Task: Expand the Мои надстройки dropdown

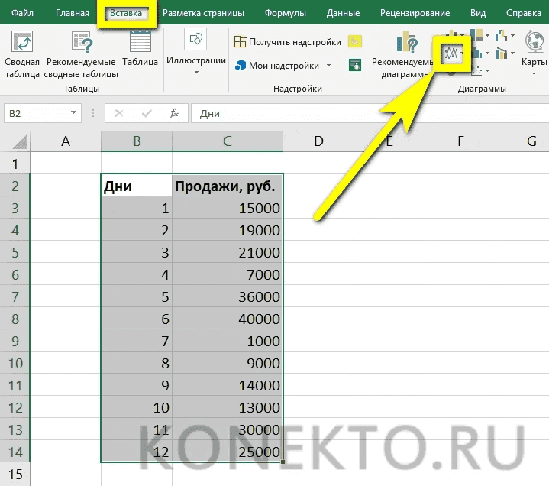Action: click(x=329, y=66)
